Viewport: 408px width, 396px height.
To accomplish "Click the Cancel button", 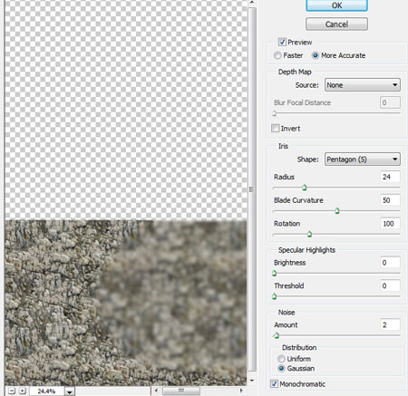I will coord(336,24).
